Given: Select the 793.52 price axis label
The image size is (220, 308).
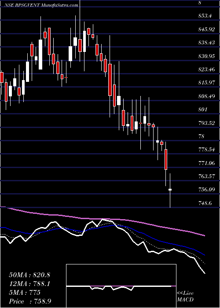Looking at the screenshot, I should click(x=206, y=123).
